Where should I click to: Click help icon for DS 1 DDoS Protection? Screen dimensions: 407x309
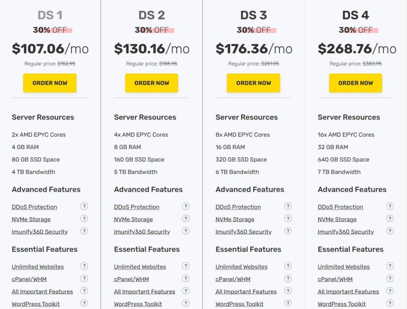click(84, 206)
